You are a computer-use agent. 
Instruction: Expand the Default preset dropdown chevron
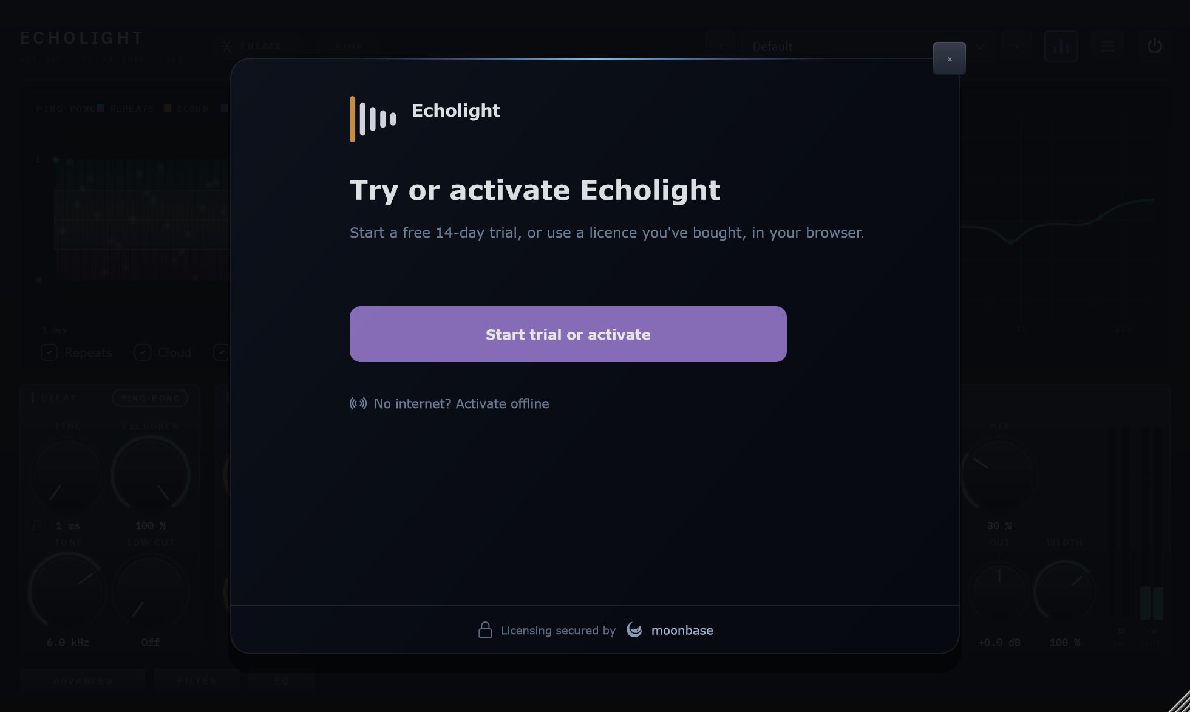pos(980,46)
